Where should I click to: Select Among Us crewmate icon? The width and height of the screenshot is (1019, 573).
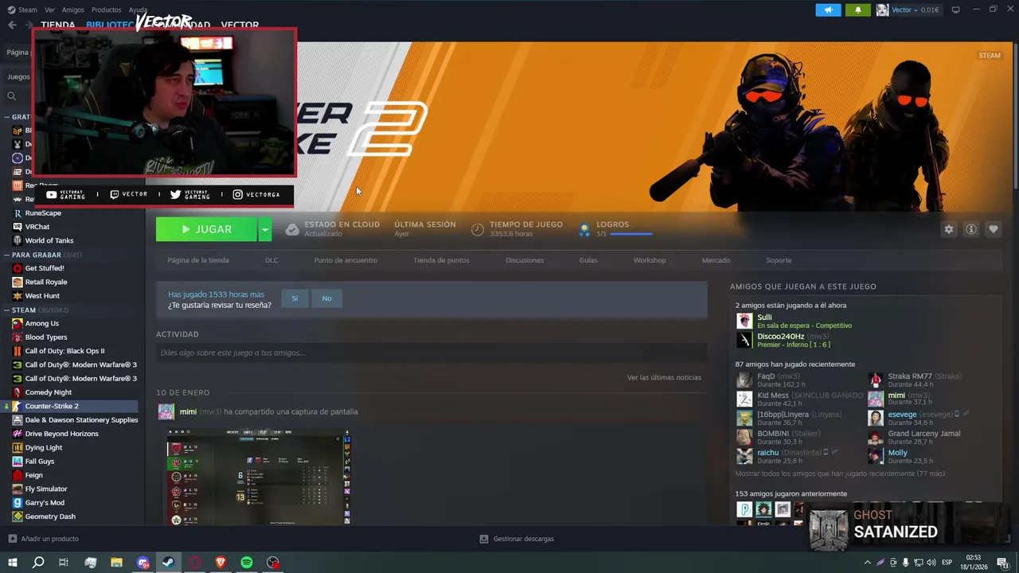click(18, 323)
